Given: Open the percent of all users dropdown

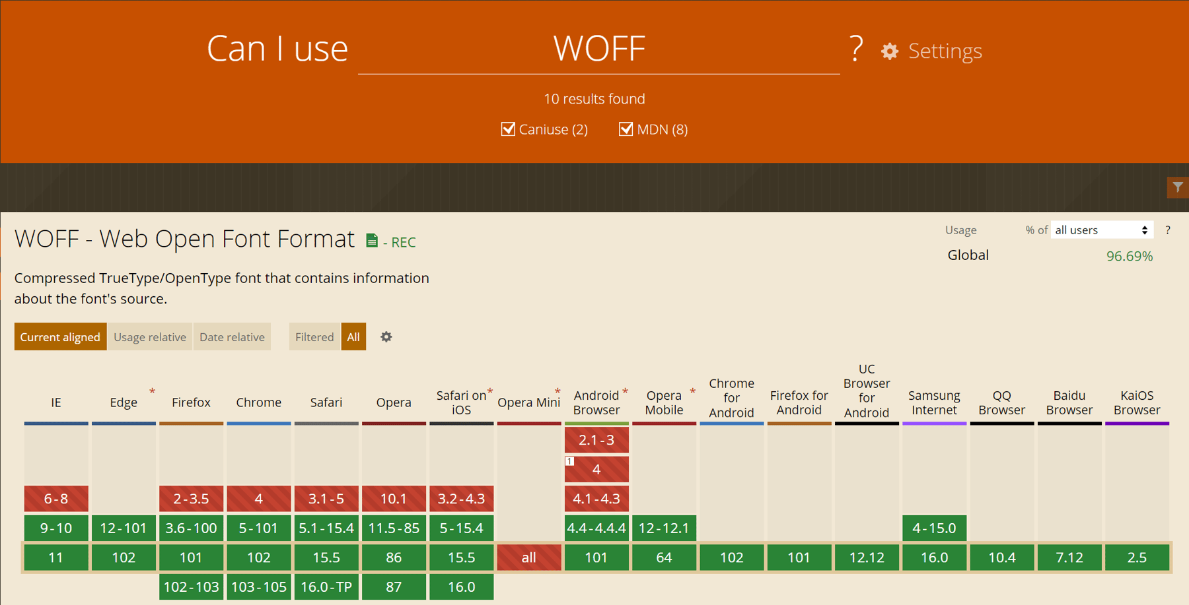Looking at the screenshot, I should 1101,230.
